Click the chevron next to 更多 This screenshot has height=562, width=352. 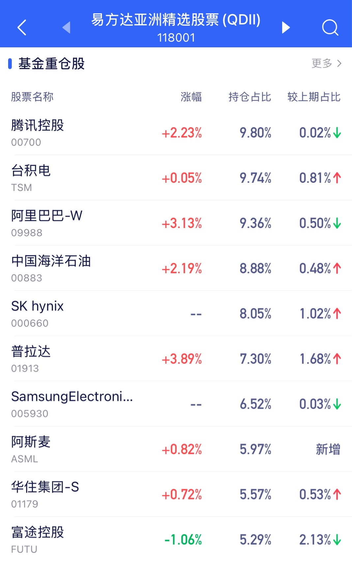[339, 63]
